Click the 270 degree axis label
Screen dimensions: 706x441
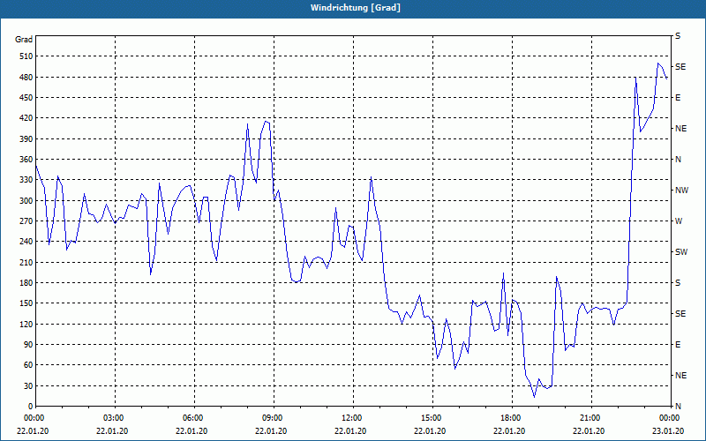[x=27, y=221]
